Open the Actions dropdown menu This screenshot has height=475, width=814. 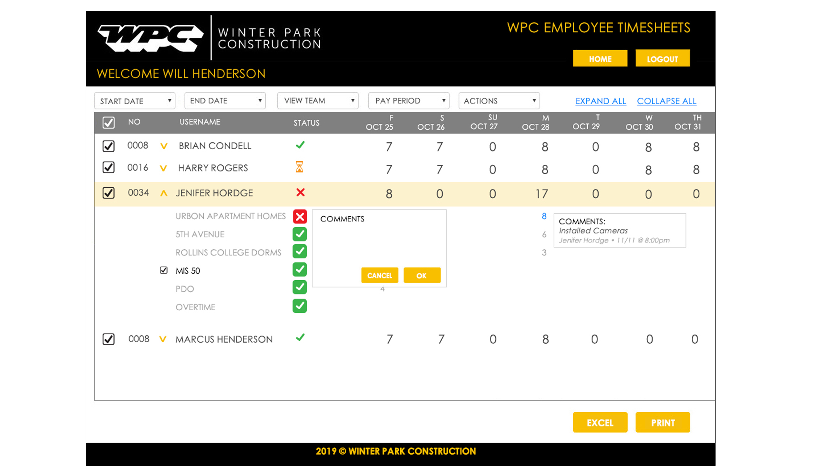[x=499, y=101]
